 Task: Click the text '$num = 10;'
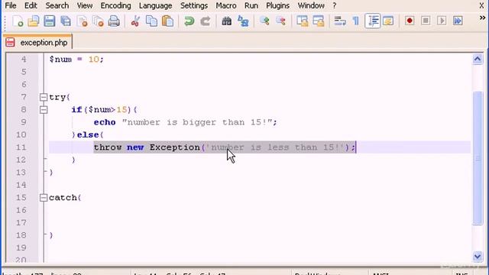click(x=76, y=60)
